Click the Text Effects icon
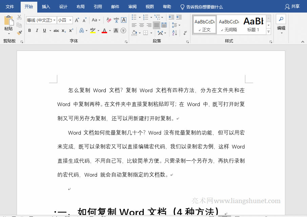Screen dimensions: 307x217 [81, 31]
